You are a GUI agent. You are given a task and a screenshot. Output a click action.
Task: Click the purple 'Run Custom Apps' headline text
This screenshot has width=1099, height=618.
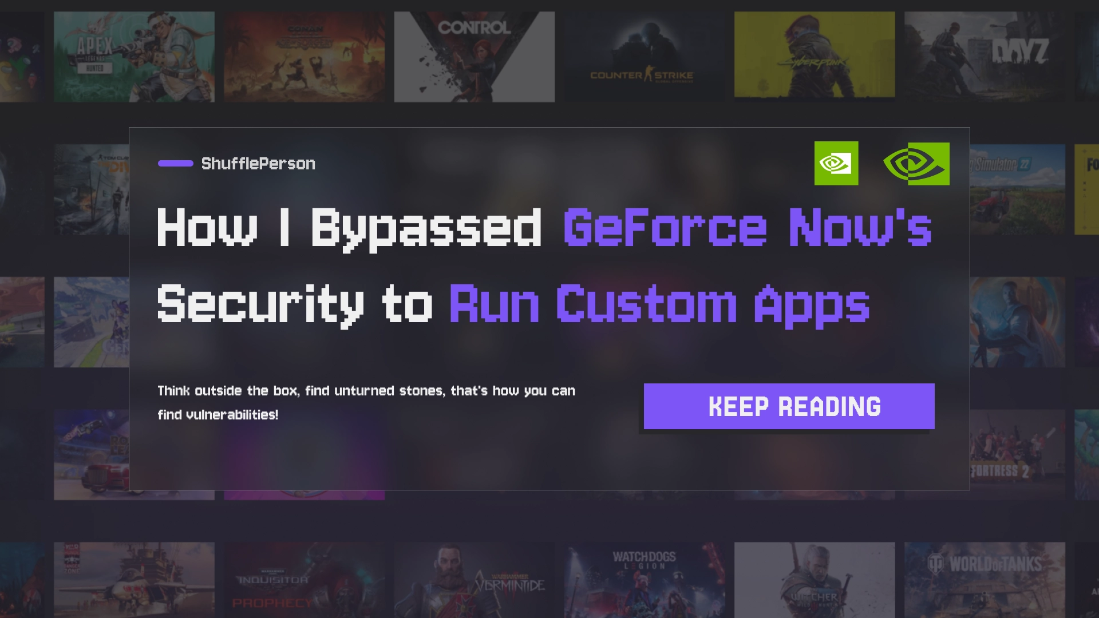pos(659,304)
